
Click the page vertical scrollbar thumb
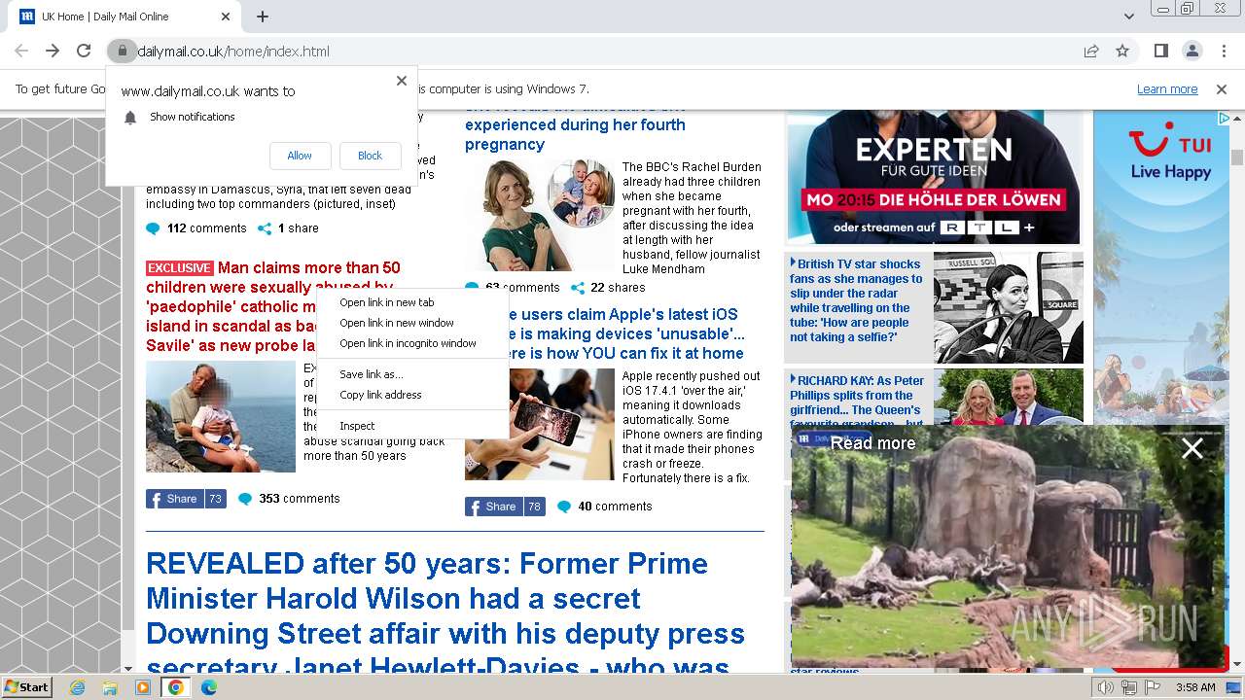pos(1237,157)
